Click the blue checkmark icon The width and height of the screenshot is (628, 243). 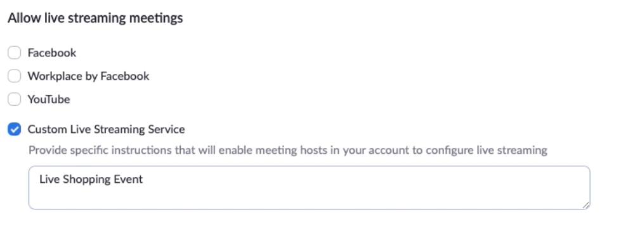[x=15, y=129]
